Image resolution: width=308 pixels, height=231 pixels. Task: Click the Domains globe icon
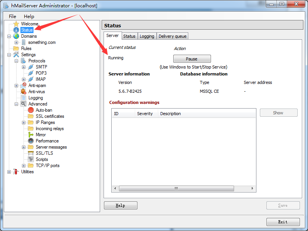(x=16, y=36)
